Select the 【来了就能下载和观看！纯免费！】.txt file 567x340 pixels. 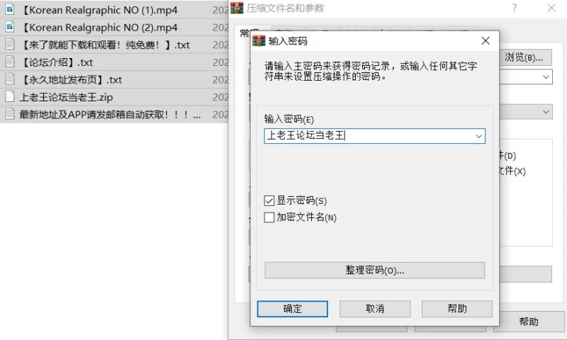click(105, 45)
